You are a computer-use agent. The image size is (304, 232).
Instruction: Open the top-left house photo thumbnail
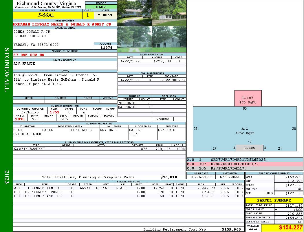(134, 13)
